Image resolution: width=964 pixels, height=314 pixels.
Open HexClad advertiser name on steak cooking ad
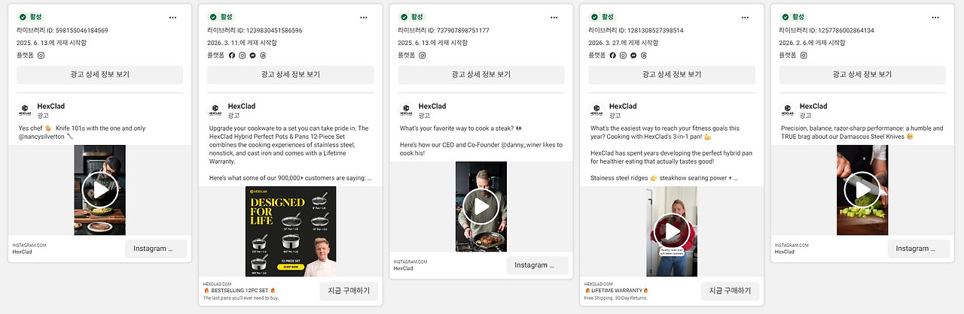[432, 107]
